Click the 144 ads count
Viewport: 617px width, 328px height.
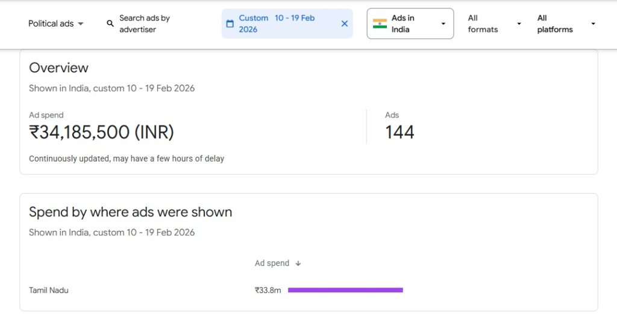click(x=399, y=132)
